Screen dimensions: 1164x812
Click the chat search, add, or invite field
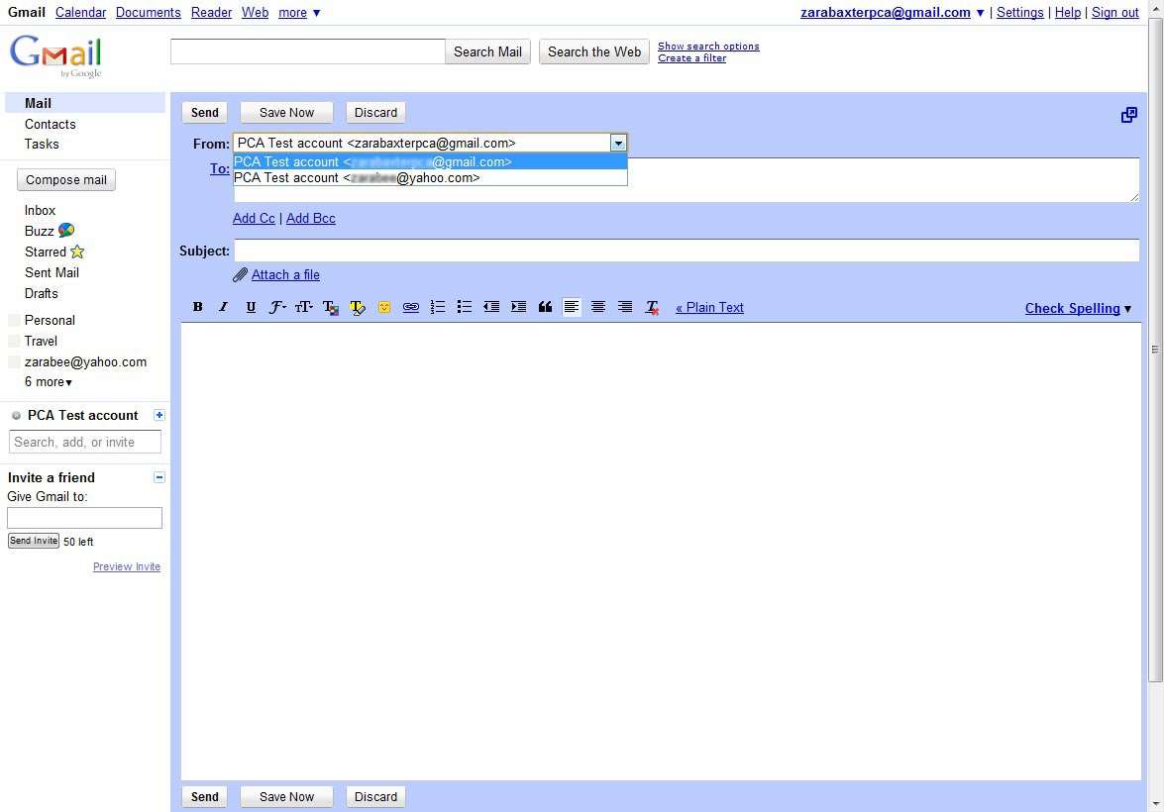[x=84, y=442]
